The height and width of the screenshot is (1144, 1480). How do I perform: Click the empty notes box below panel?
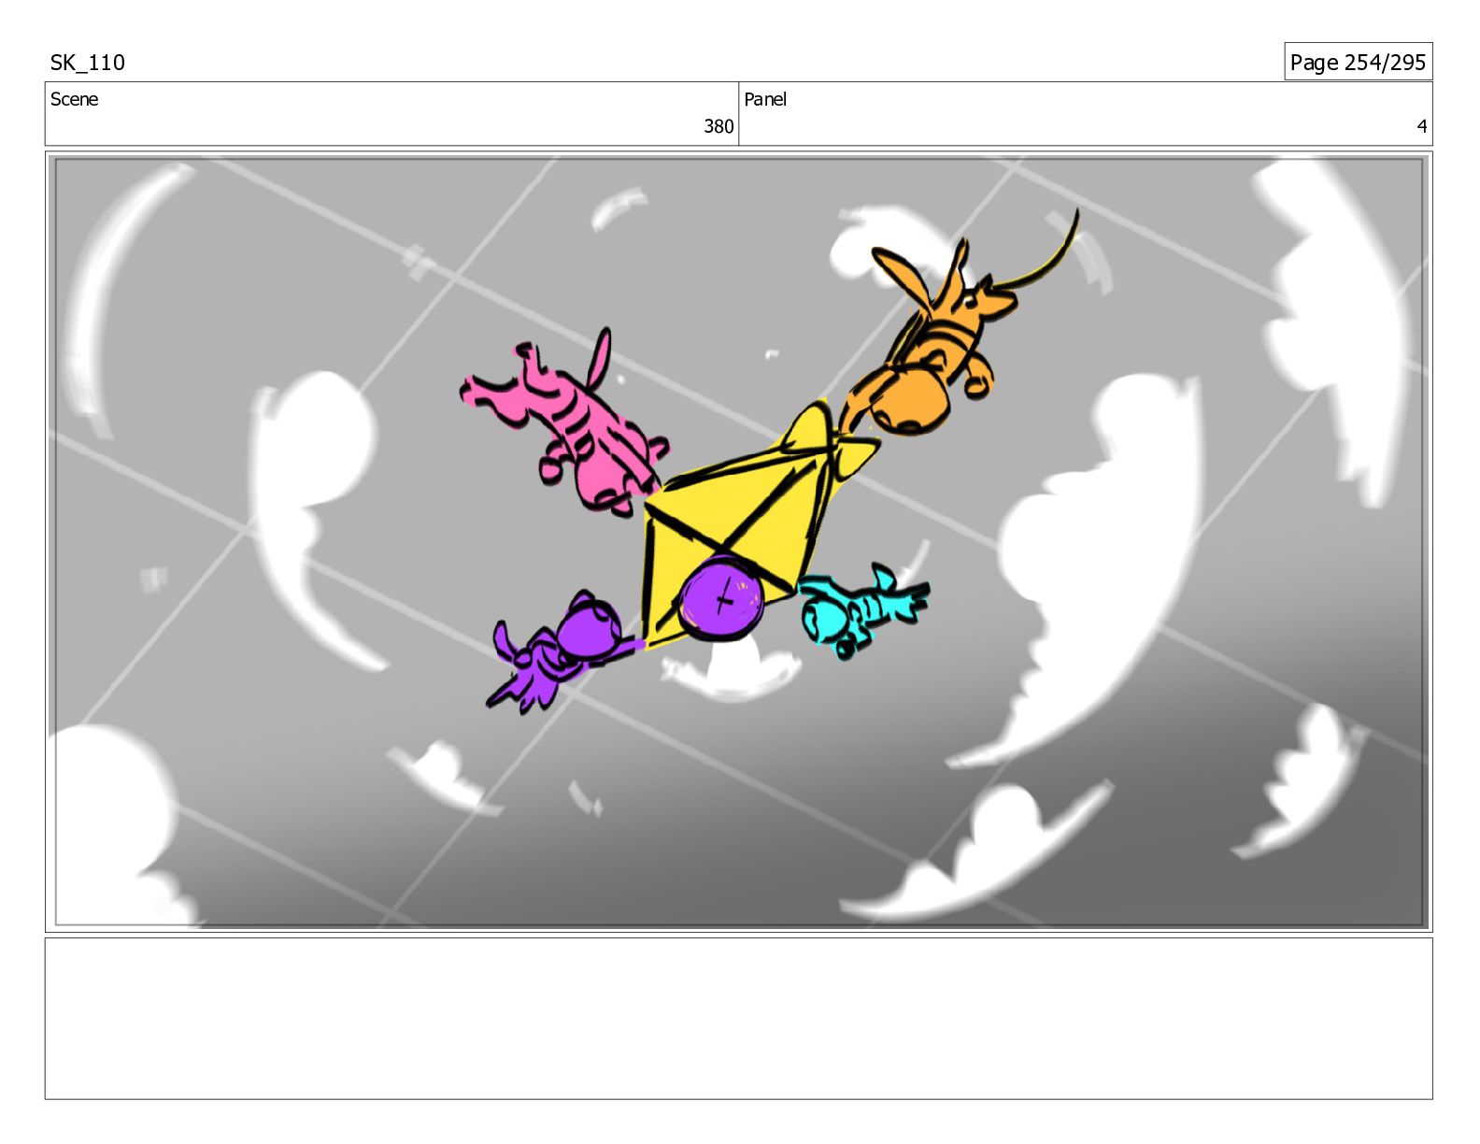click(x=738, y=1019)
